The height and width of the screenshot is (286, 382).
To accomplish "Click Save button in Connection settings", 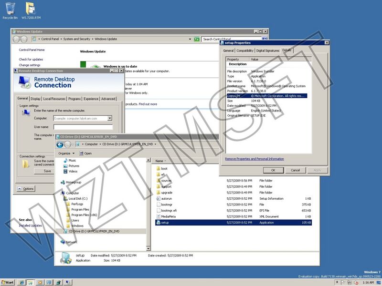I will click(44, 171).
